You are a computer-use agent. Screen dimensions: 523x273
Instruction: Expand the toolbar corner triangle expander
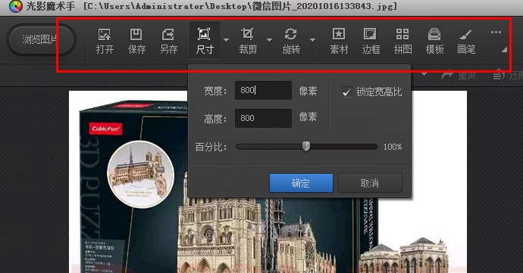coord(504,50)
